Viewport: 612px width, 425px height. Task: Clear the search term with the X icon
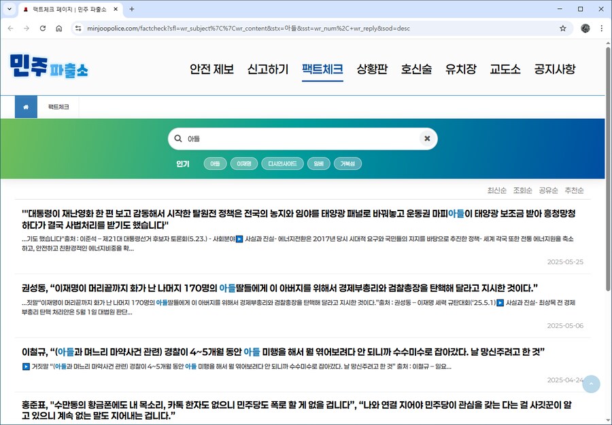pyautogui.click(x=427, y=138)
